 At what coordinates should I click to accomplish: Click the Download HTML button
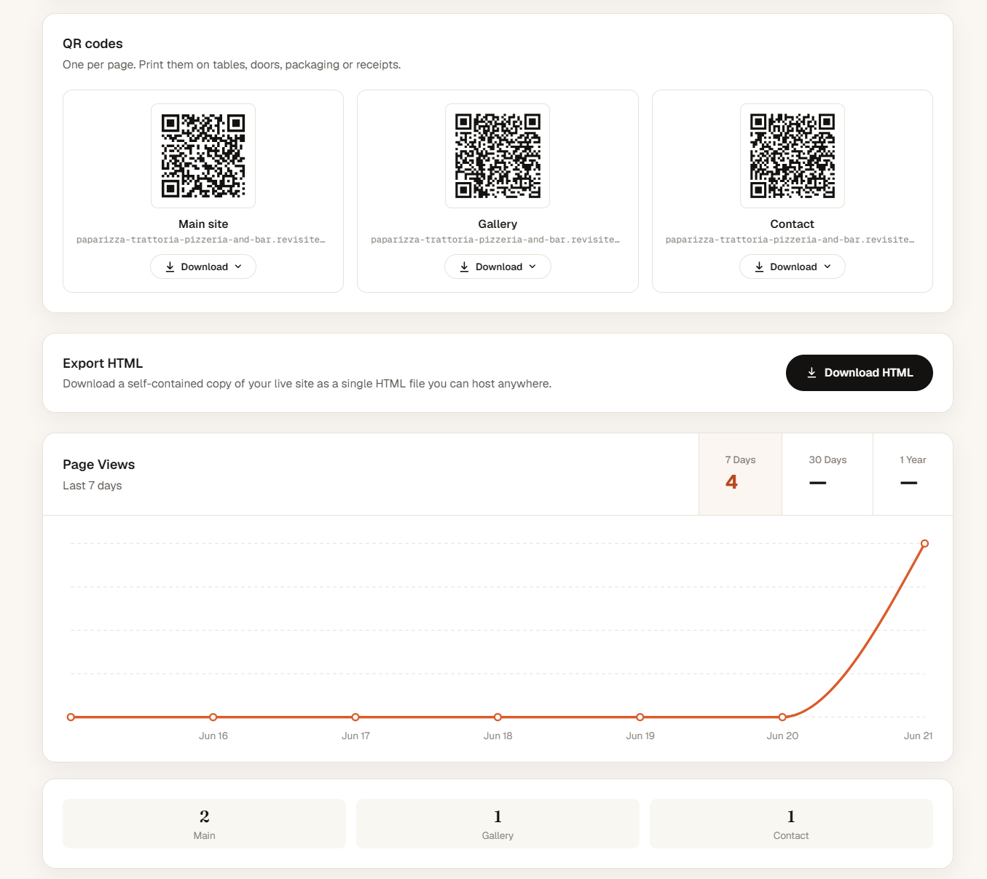(x=860, y=373)
